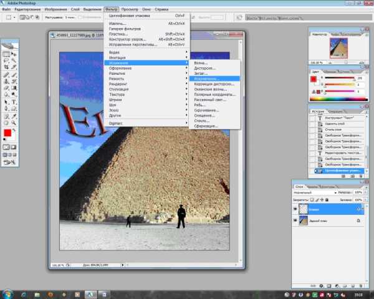Open the layer fill slider arrow
The height and width of the screenshot is (299, 374).
[365, 200]
